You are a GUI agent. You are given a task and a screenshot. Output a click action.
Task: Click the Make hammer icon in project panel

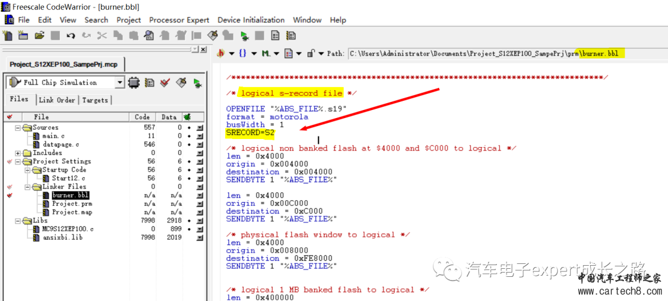[181, 82]
